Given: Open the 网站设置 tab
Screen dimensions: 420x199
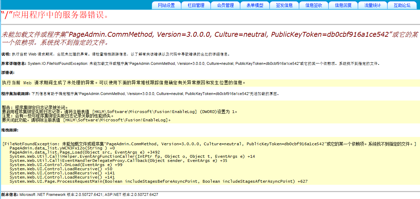Looking at the screenshot, I should tap(166, 5).
